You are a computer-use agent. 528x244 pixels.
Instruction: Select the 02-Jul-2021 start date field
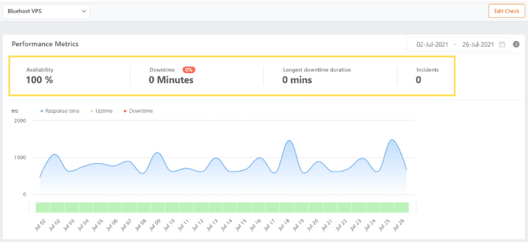(x=432, y=44)
